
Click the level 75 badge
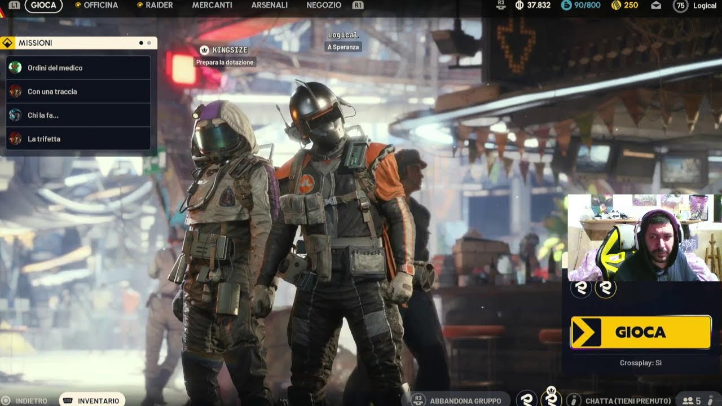(681, 6)
